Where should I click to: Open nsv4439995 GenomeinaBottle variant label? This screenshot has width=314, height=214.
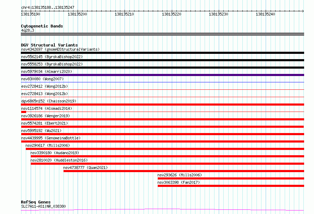tap(51, 138)
